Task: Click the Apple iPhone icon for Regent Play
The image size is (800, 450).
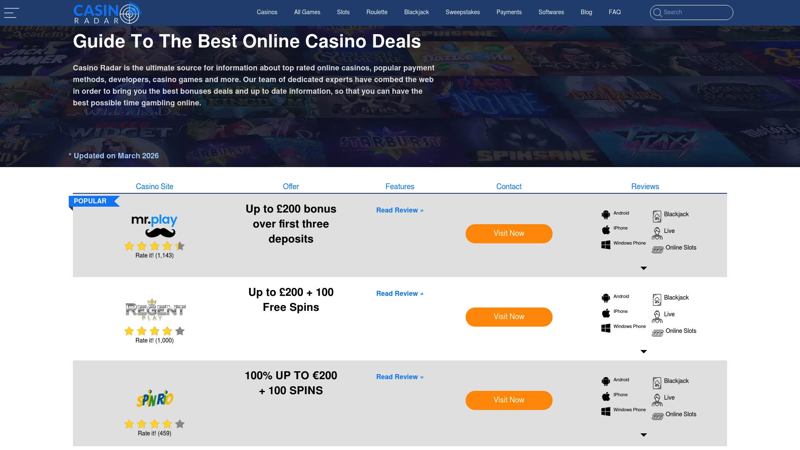Action: click(606, 313)
